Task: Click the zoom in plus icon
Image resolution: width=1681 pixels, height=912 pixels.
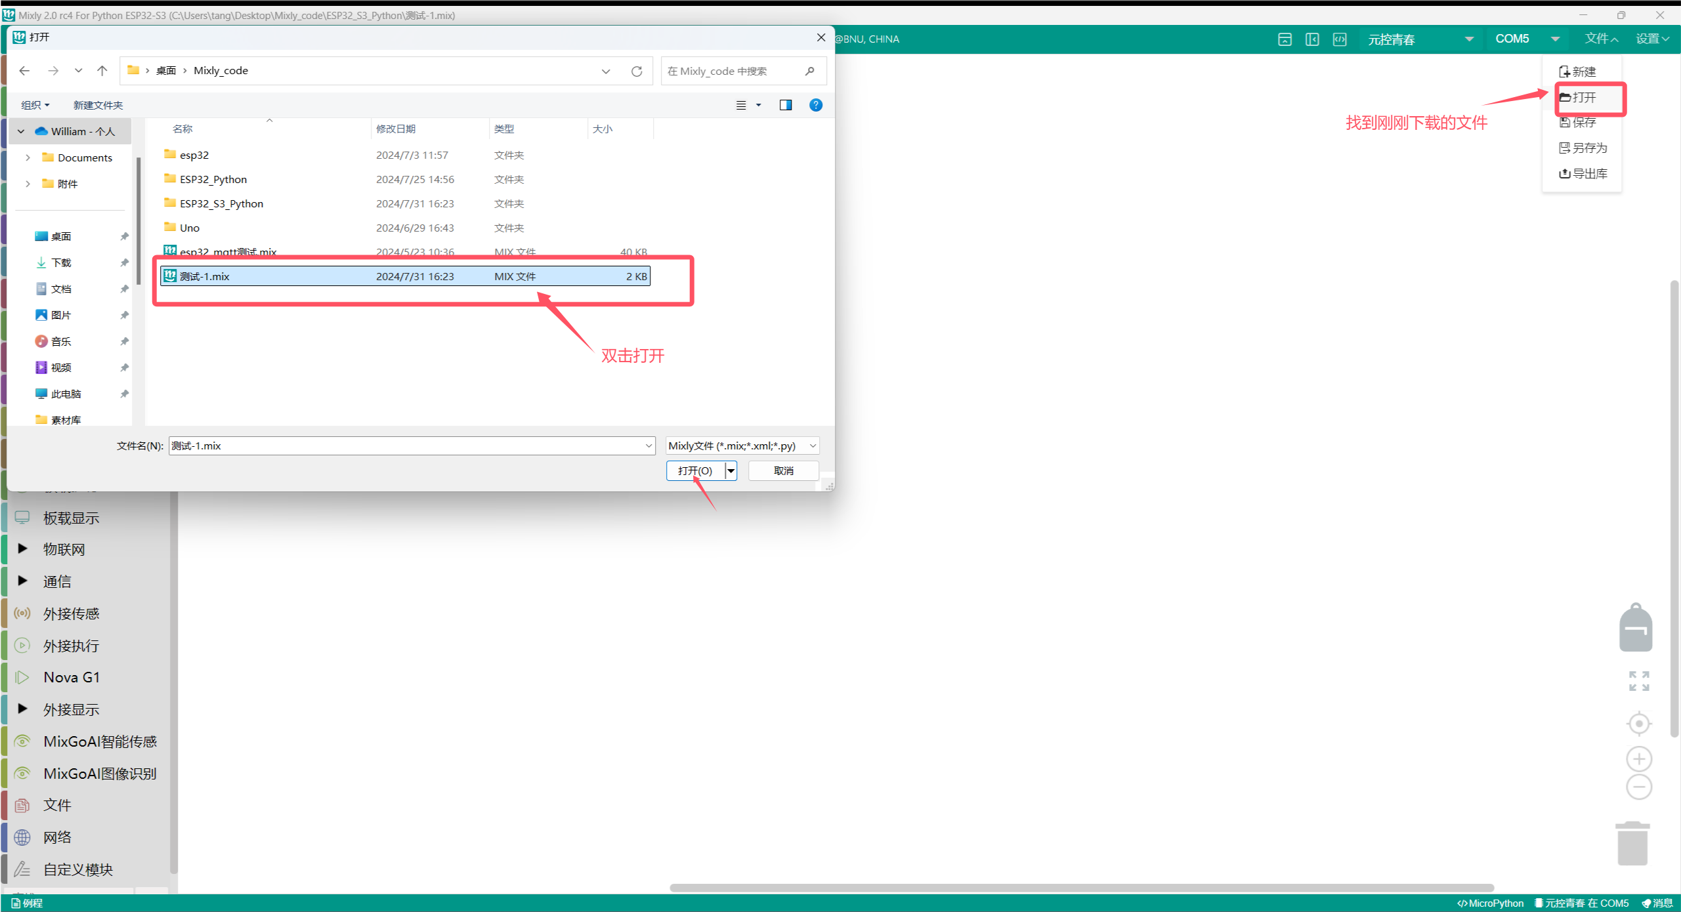Action: [1639, 759]
